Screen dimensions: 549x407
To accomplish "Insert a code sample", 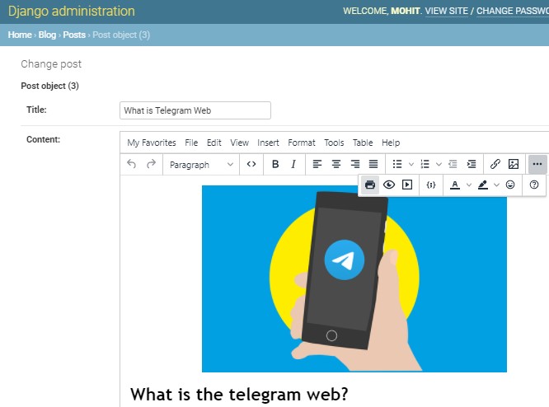I will pyautogui.click(x=431, y=185).
